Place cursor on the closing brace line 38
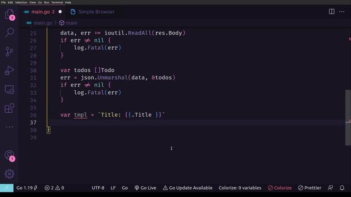351x197 pixels. pyautogui.click(x=49, y=130)
